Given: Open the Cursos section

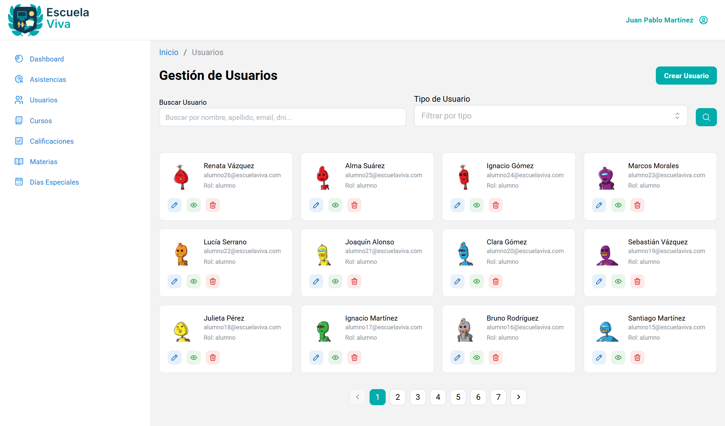Looking at the screenshot, I should click(x=41, y=121).
